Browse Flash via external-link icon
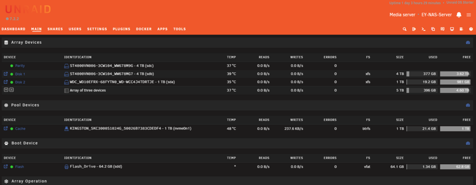The height and width of the screenshot is (185, 476). (6, 166)
